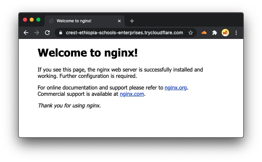The image size is (262, 162).
Task: Click the "Welcome to nginx!" page heading
Action: (x=88, y=53)
